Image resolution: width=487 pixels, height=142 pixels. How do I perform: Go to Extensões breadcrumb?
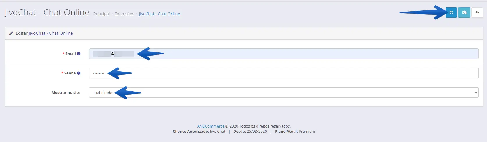point(124,14)
